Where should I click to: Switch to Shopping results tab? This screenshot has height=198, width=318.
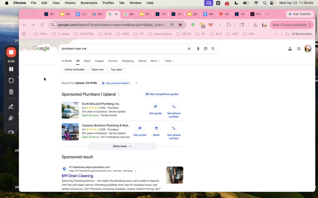tap(128, 61)
